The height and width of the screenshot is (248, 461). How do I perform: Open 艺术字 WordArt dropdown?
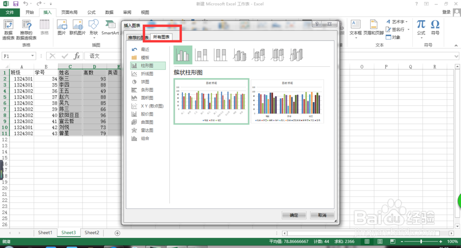coord(396,22)
